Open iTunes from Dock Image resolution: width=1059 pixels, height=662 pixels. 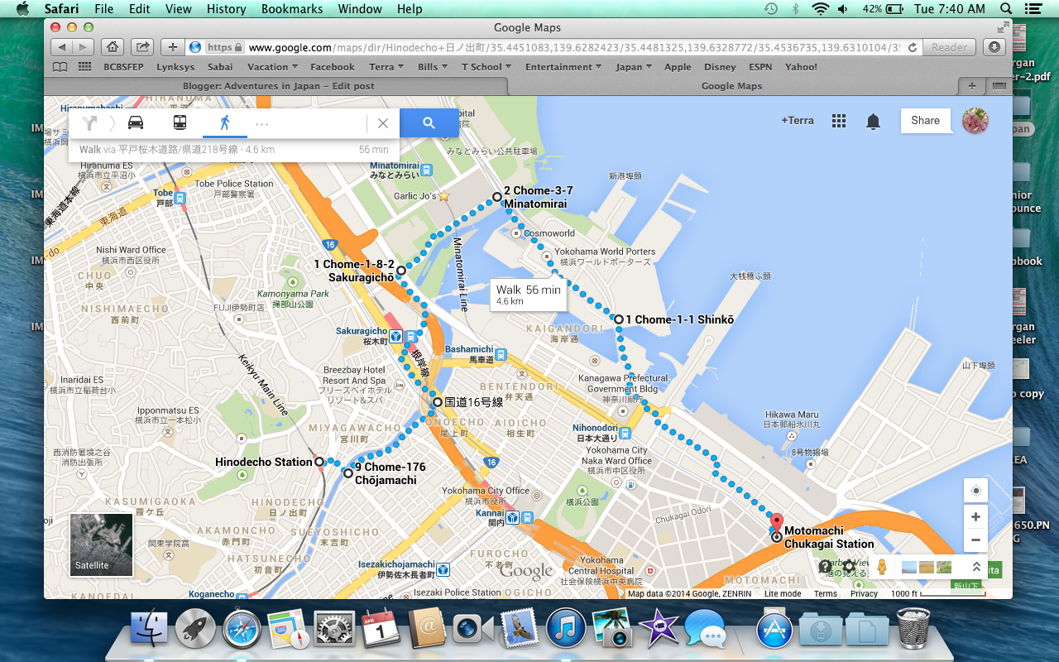(x=566, y=628)
